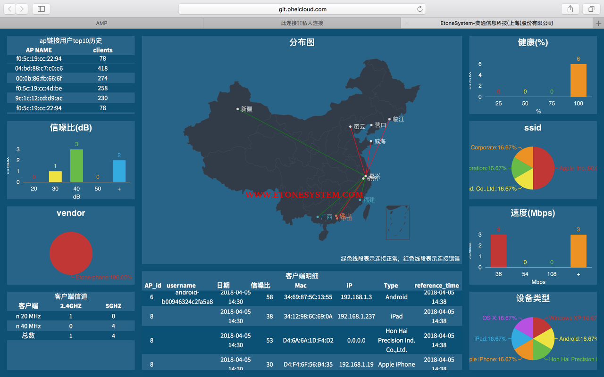Screen dimensions: 604x377
Task: Click the 营口 map marker
Action: [x=371, y=125]
